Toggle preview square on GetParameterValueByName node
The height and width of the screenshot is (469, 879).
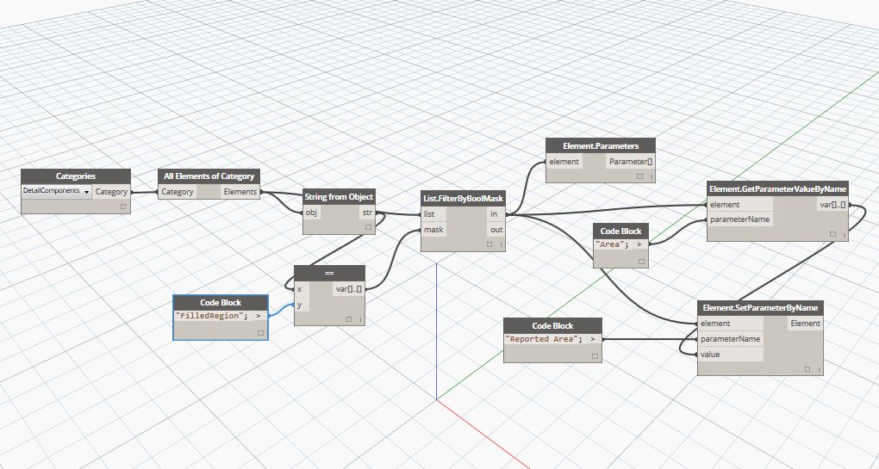pos(832,234)
